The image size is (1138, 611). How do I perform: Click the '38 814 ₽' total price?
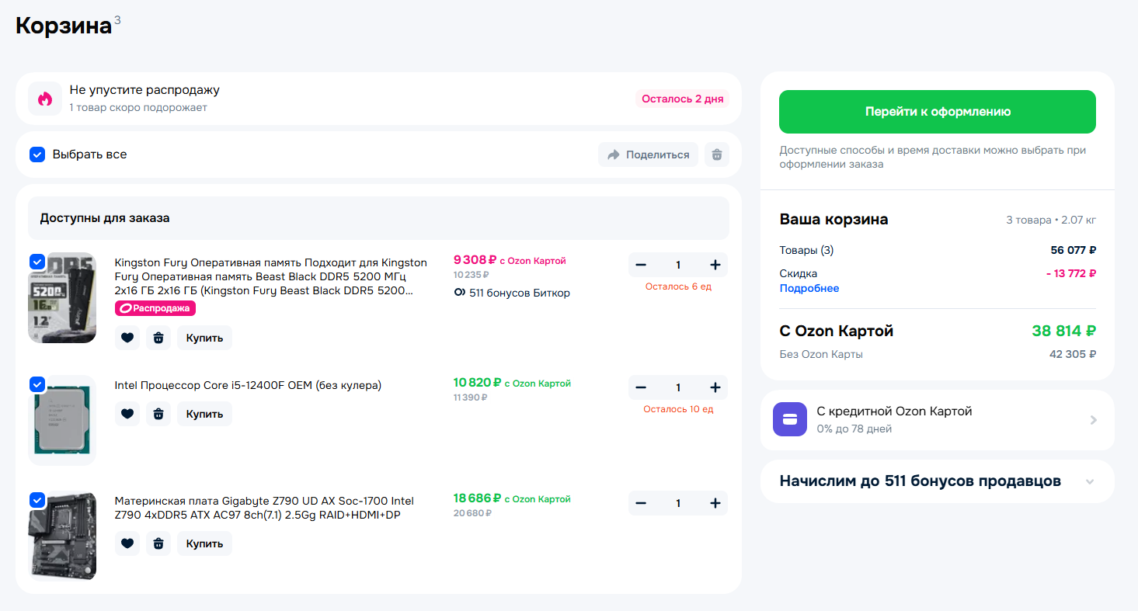pyautogui.click(x=1063, y=332)
